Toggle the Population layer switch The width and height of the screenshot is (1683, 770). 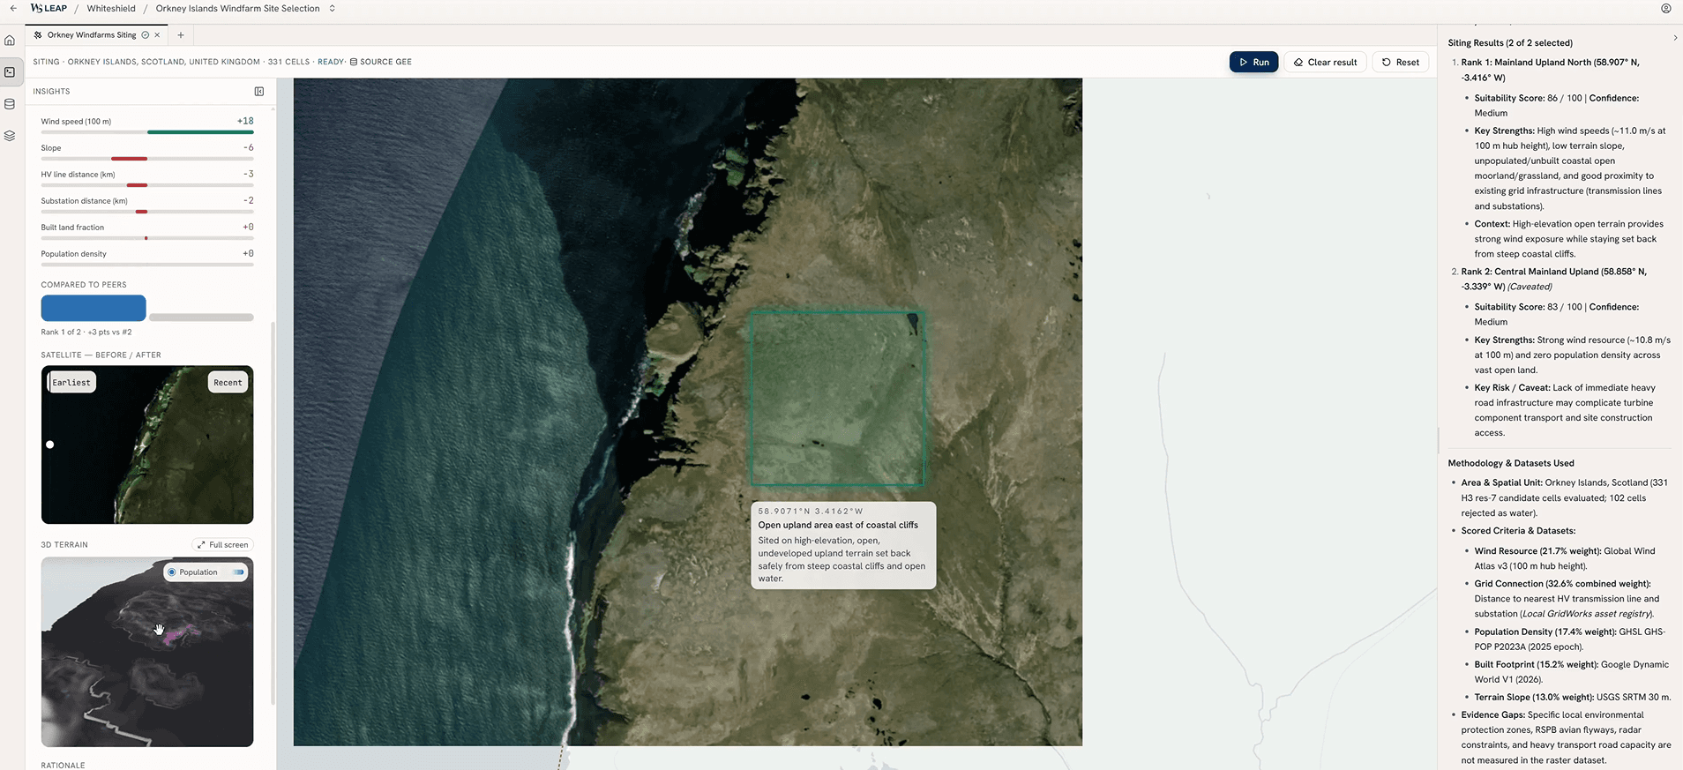(238, 572)
